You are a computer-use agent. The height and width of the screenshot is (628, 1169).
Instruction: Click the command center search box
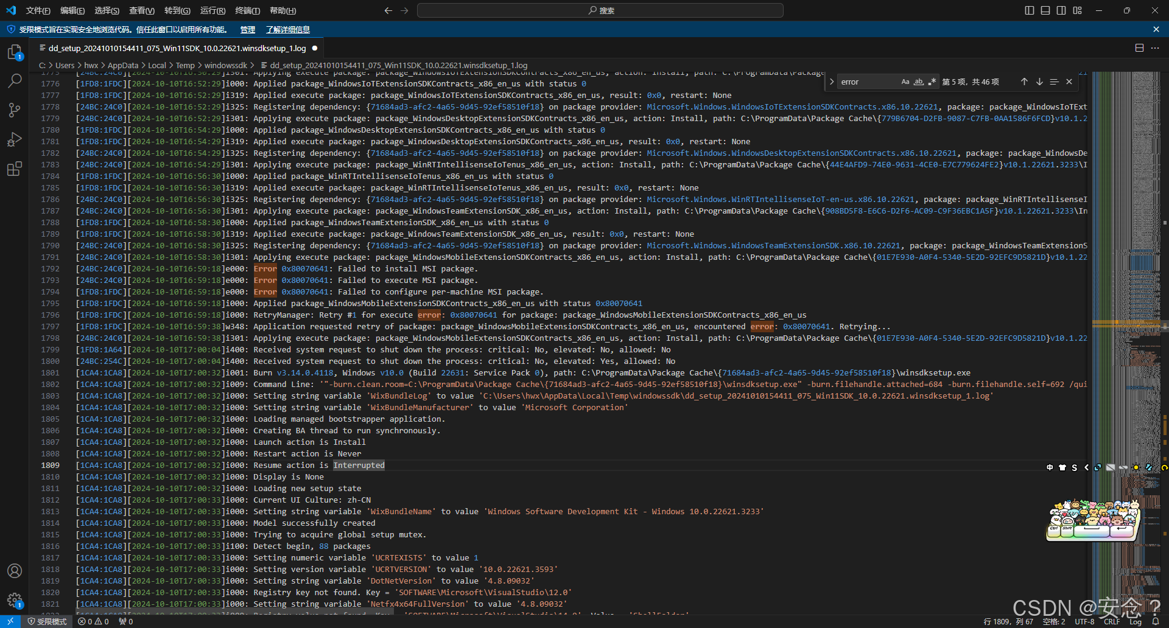pyautogui.click(x=600, y=10)
